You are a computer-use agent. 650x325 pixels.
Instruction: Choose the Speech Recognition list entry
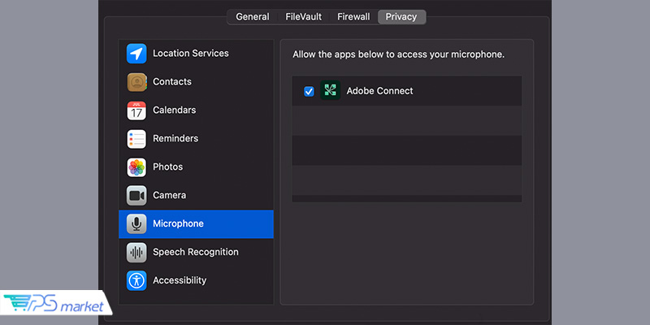(196, 253)
